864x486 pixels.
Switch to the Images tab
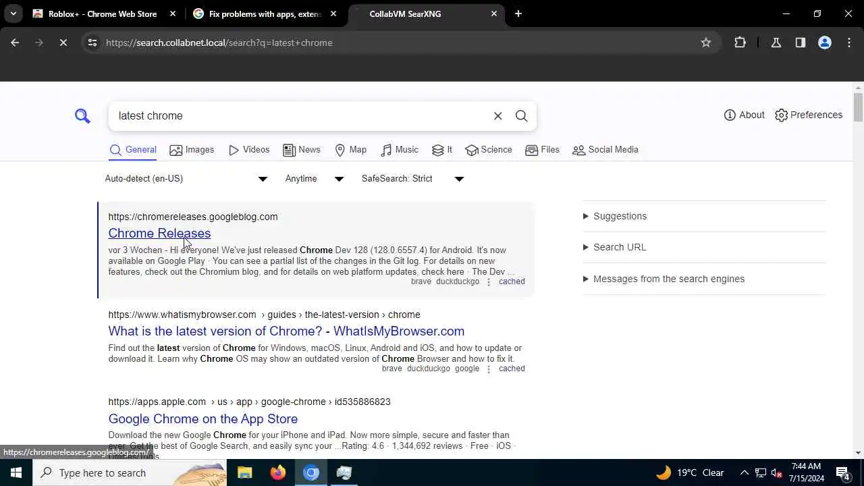click(192, 150)
